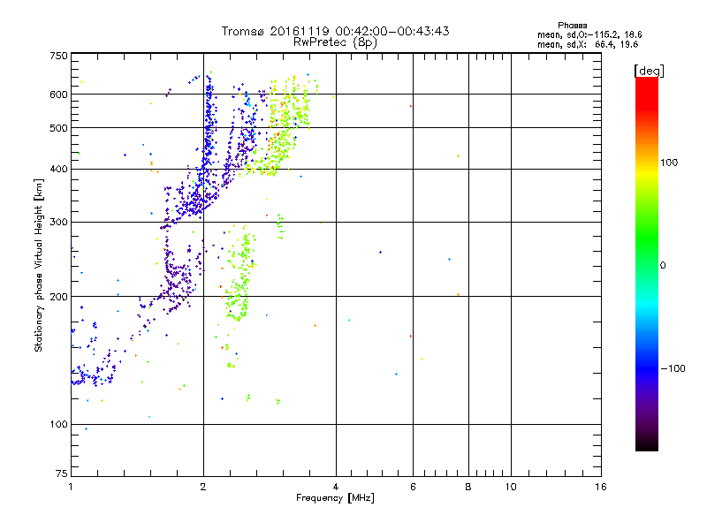Click the '6' MHz x-axis tick label

(x=413, y=487)
